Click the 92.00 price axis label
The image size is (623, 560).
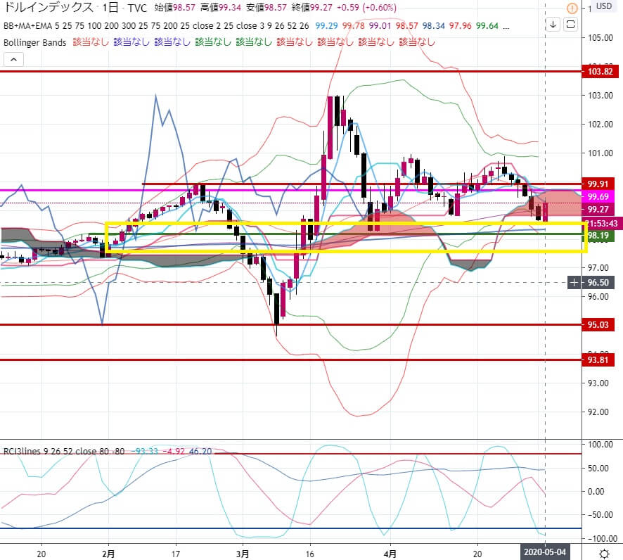tap(598, 412)
